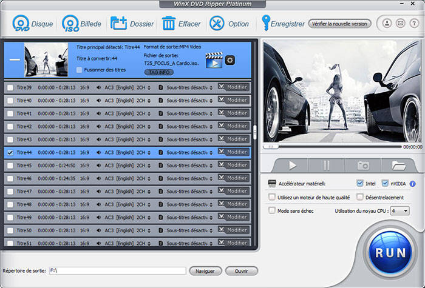Click the preview seek slider

click(334, 146)
